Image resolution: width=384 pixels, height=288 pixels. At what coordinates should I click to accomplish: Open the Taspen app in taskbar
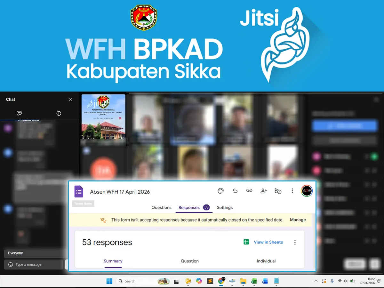coord(232,281)
